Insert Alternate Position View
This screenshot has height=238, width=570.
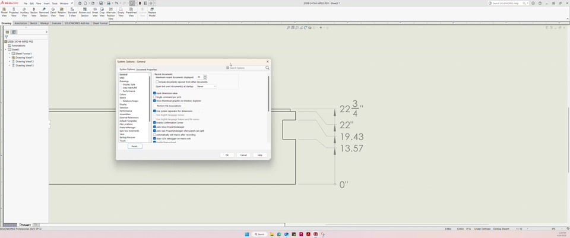point(111,13)
